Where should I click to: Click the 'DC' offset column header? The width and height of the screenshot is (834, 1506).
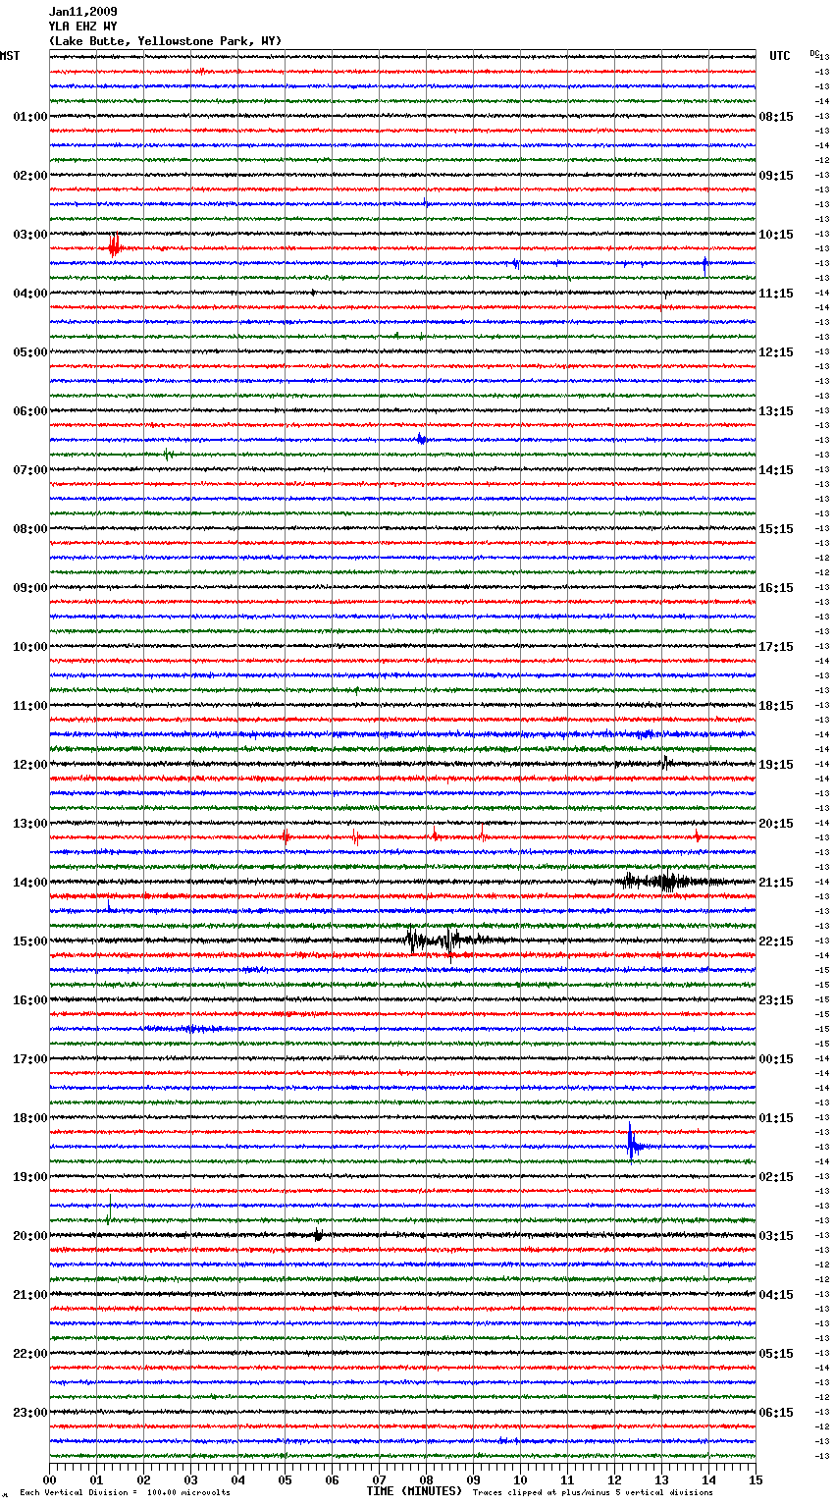(x=814, y=53)
